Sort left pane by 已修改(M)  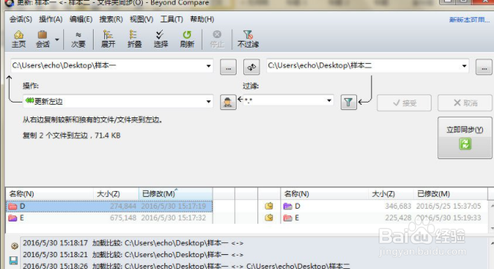176,194
